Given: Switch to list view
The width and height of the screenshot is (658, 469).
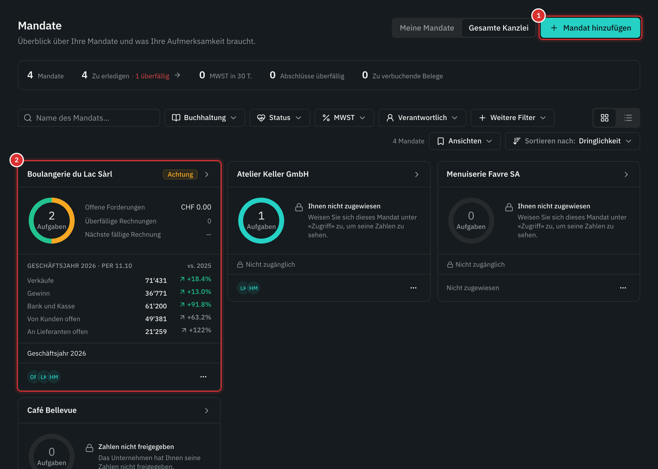Looking at the screenshot, I should [628, 118].
